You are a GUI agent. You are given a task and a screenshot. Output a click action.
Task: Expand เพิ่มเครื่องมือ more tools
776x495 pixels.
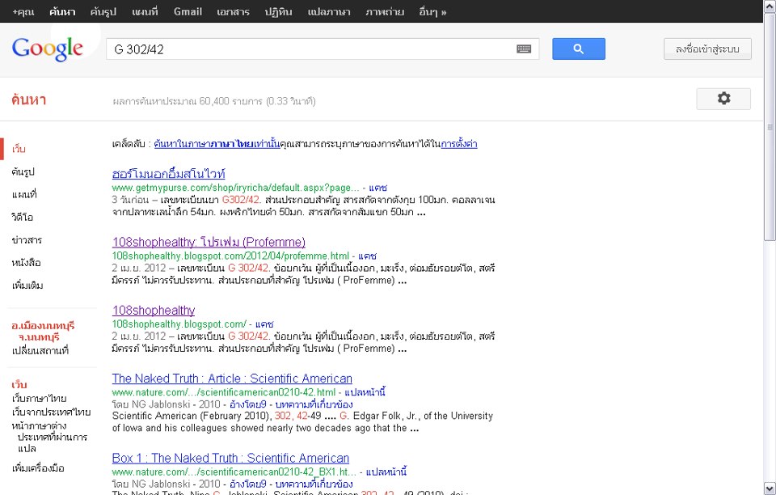[x=38, y=467]
